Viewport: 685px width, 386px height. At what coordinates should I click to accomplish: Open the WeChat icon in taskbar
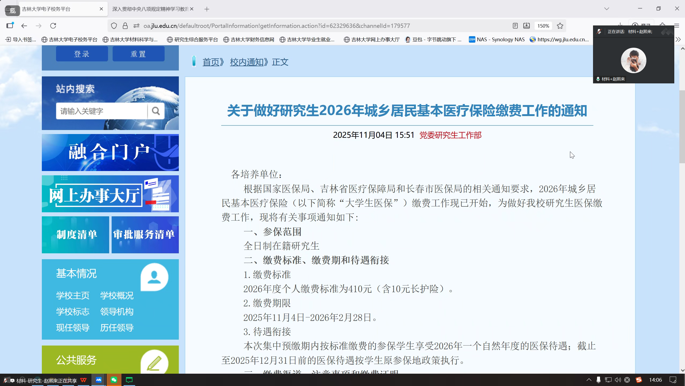(114, 380)
